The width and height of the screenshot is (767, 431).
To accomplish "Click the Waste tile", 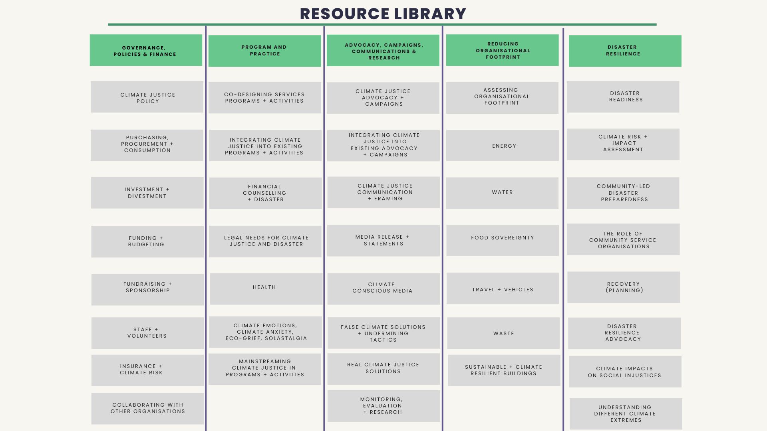I will click(504, 333).
